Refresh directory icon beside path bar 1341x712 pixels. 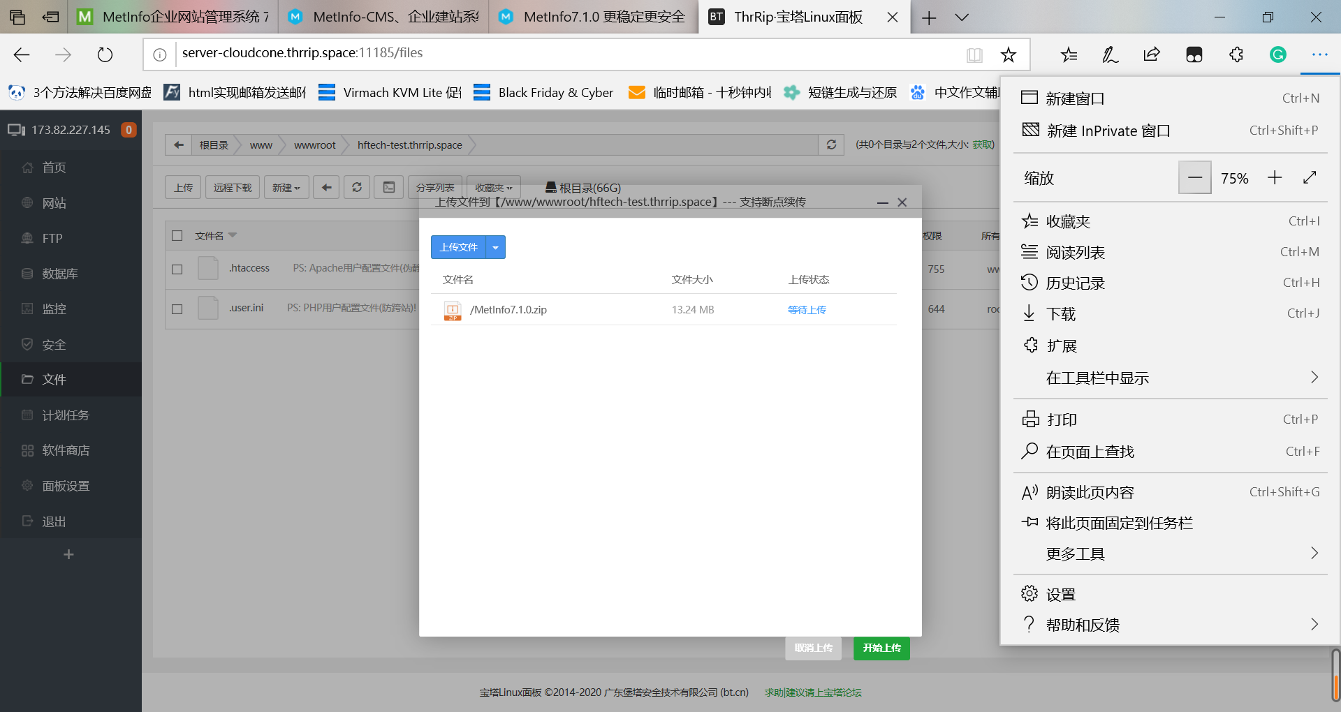click(x=831, y=144)
